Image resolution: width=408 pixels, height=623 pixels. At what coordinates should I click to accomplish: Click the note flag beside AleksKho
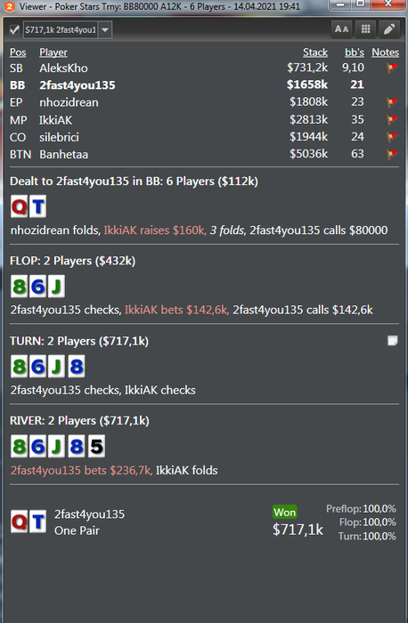point(392,68)
